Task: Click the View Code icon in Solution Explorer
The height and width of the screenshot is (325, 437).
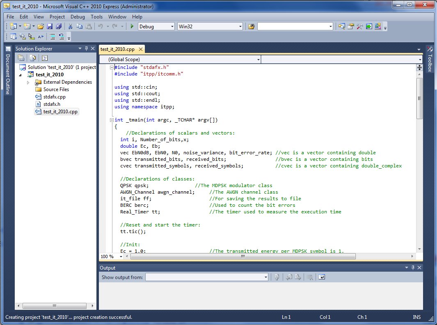Action: 45,58
